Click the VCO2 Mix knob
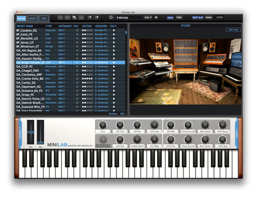The width and height of the screenshot is (257, 197). (x=120, y=139)
